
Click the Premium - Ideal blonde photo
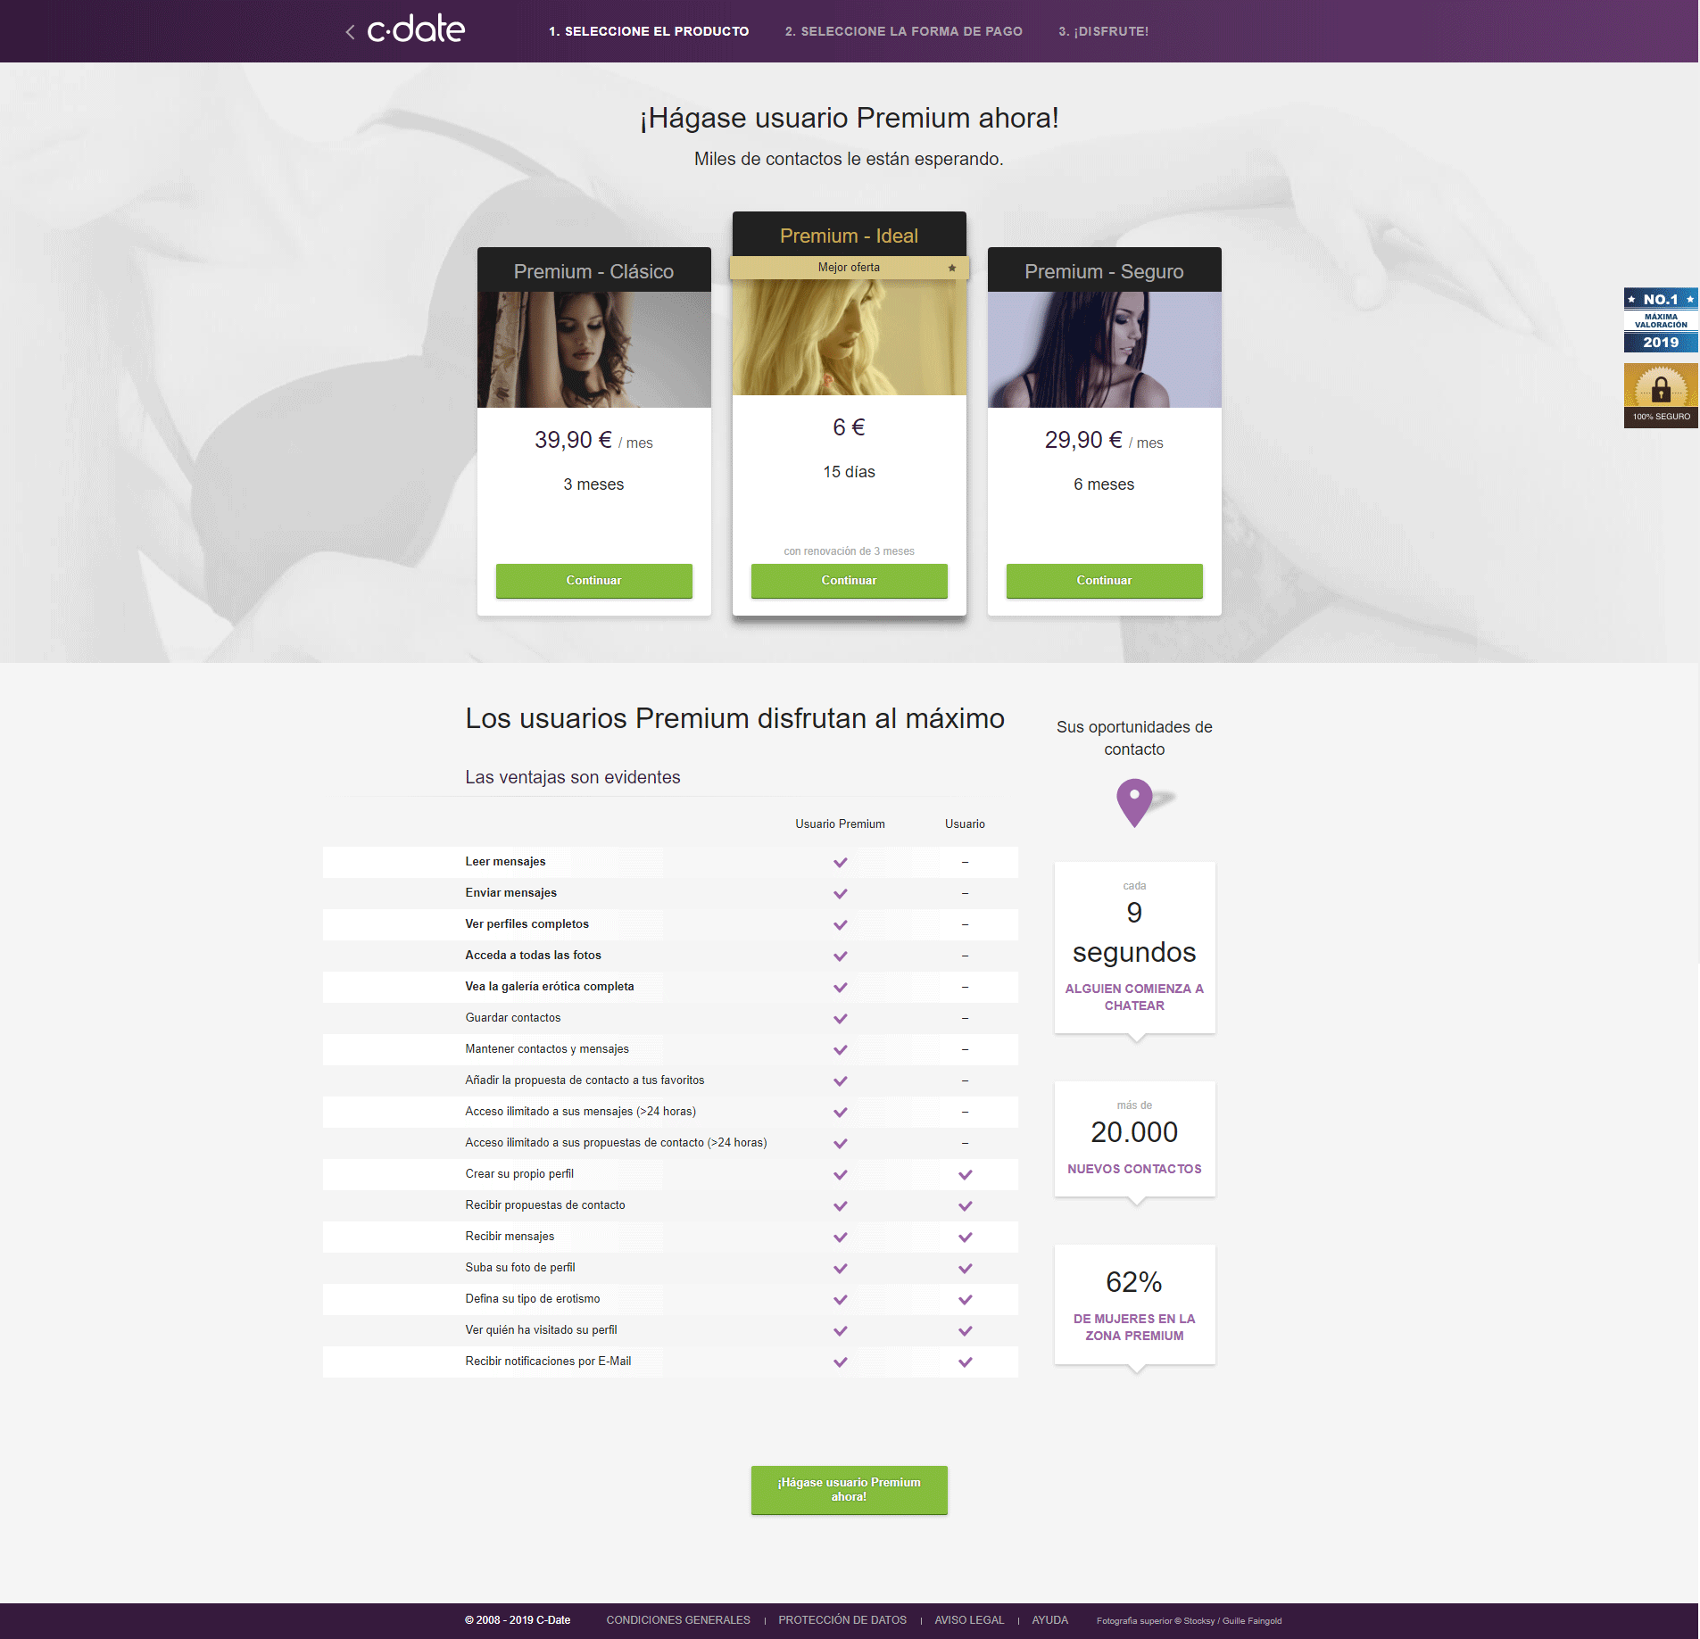[x=849, y=337]
